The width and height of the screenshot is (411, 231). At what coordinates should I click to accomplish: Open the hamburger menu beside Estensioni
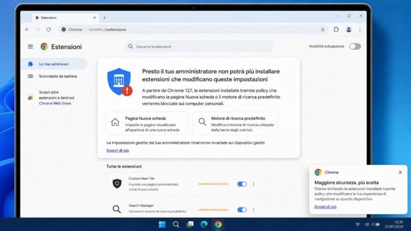tap(31, 47)
